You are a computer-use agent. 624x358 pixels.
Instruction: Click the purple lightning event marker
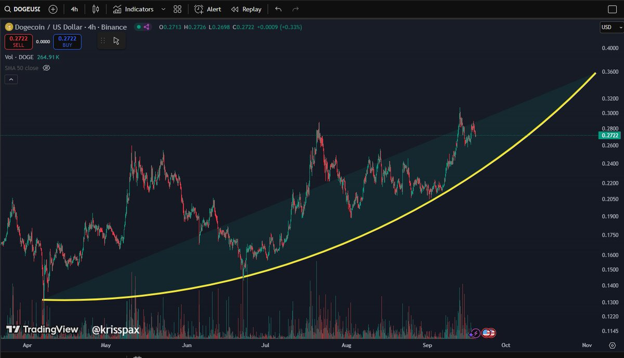tap(475, 333)
